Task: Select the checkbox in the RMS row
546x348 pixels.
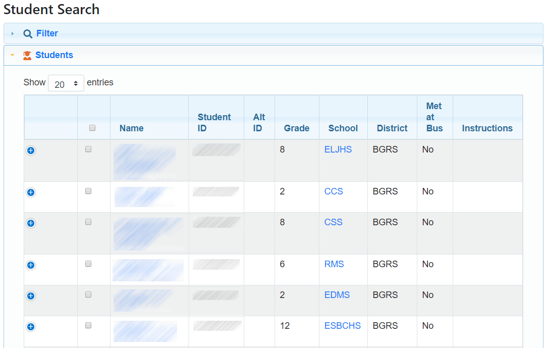Action: pos(88,264)
